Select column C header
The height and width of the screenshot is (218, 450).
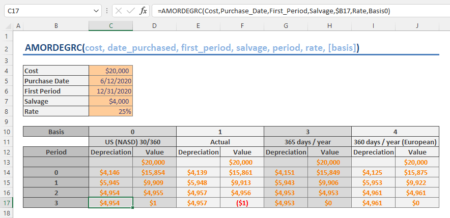[110, 26]
